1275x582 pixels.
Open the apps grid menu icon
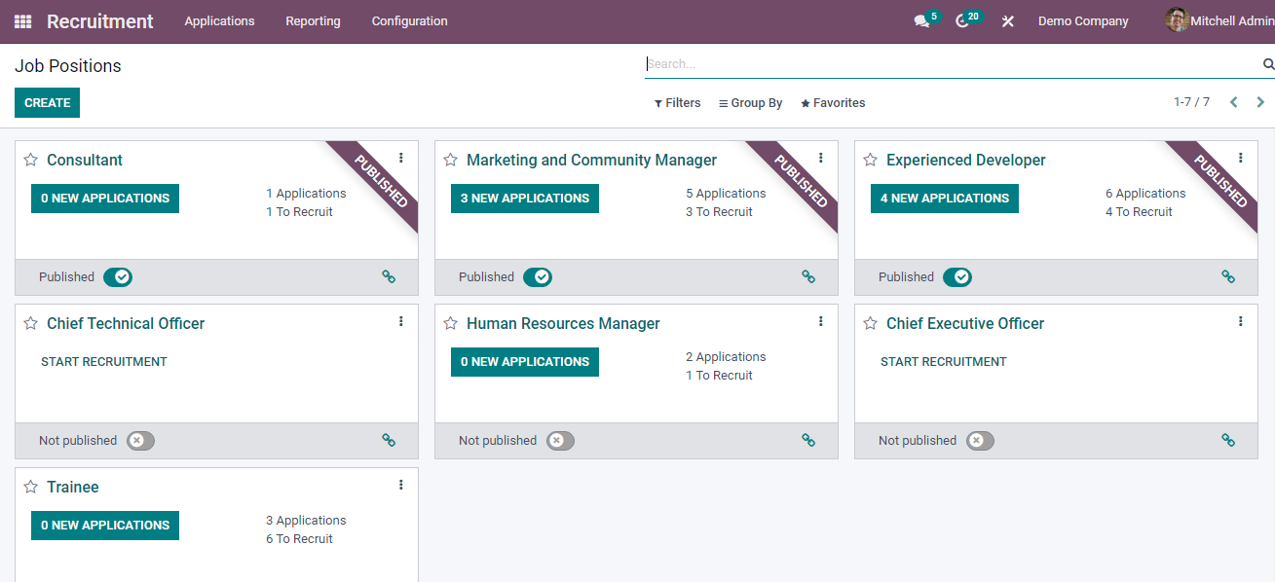click(x=22, y=21)
